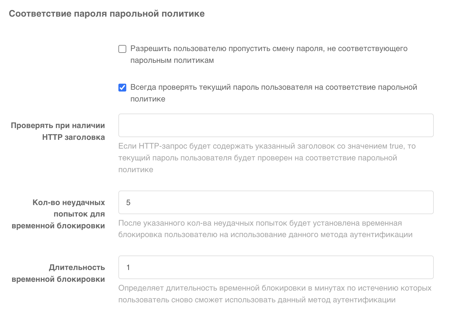Click the failed attempts count input field
The width and height of the screenshot is (470, 328).
pos(276,202)
